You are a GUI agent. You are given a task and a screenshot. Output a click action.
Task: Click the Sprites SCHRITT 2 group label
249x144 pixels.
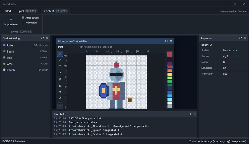point(22,32)
